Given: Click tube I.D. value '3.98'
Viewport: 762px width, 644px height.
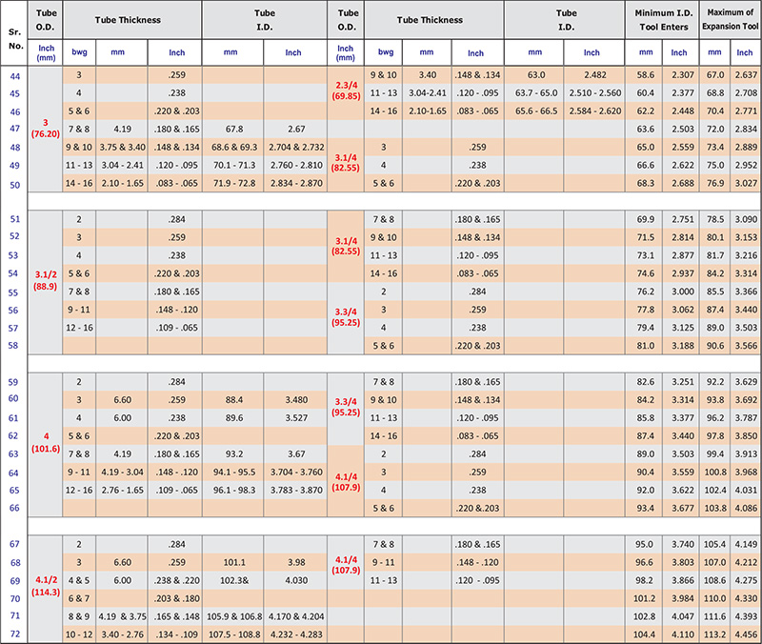Looking at the screenshot, I should [x=296, y=562].
